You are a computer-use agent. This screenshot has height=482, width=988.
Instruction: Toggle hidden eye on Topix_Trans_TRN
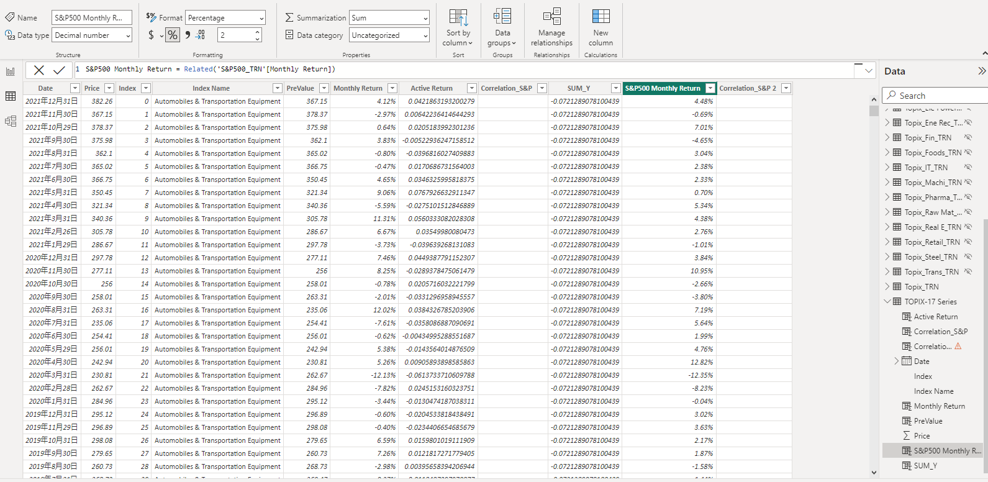968,272
